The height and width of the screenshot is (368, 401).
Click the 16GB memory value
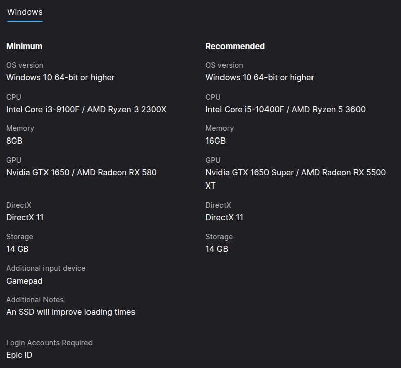215,141
